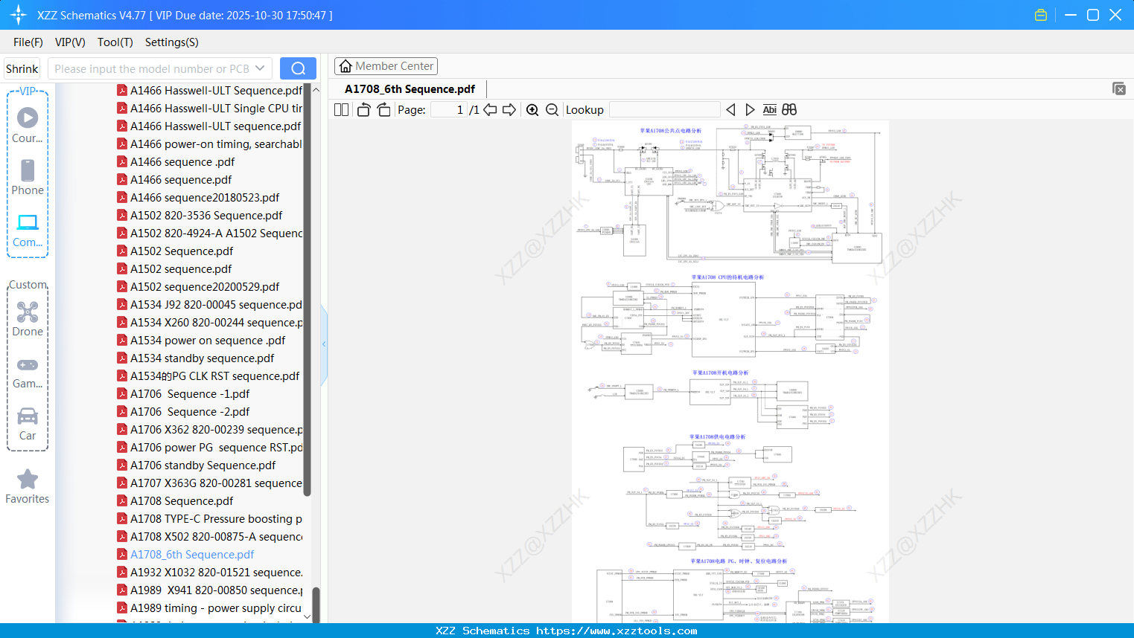This screenshot has width=1134, height=638.
Task: Click the page number field
Action: [x=450, y=109]
